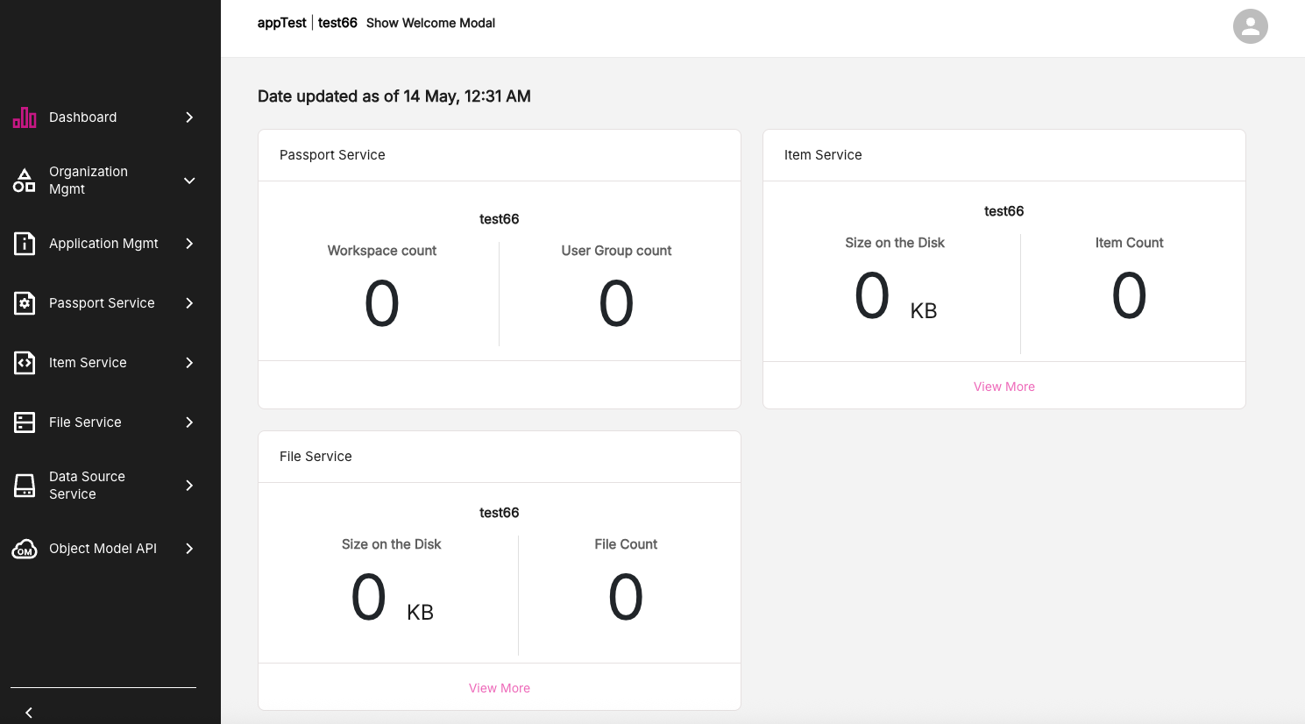1305x724 pixels.
Task: Click the Data Source Service drive icon
Action: click(x=25, y=486)
